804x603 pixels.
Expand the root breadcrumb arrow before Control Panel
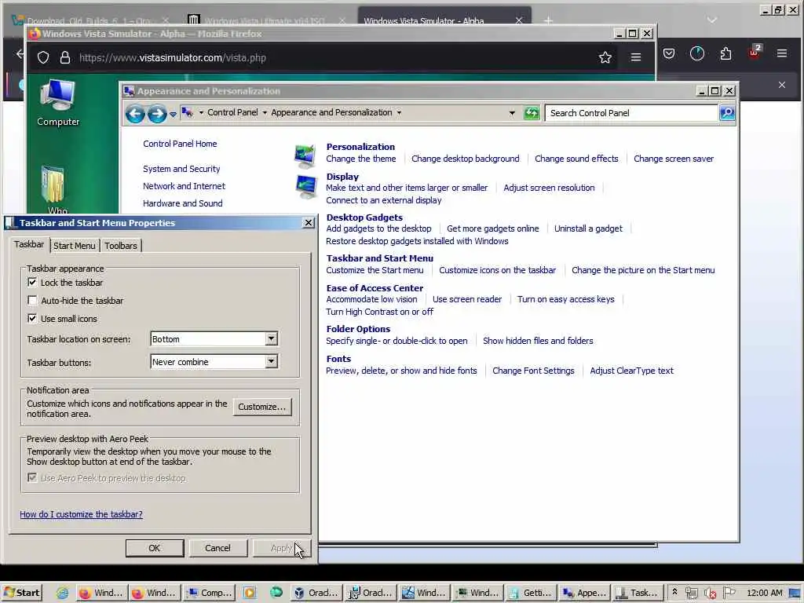tap(201, 113)
